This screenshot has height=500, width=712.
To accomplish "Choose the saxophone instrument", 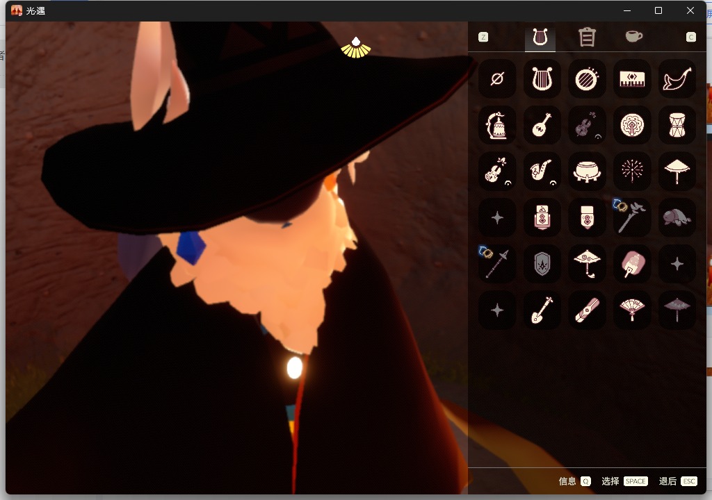I will click(542, 172).
